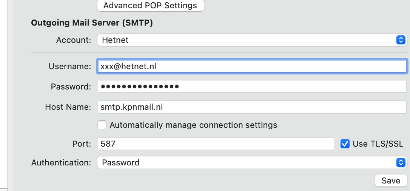This screenshot has height=191, width=410.
Task: Open the Account dropdown showing Hetnet
Action: click(x=245, y=40)
